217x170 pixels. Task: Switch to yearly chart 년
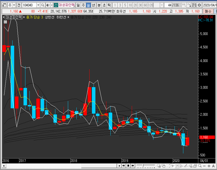[94, 5]
